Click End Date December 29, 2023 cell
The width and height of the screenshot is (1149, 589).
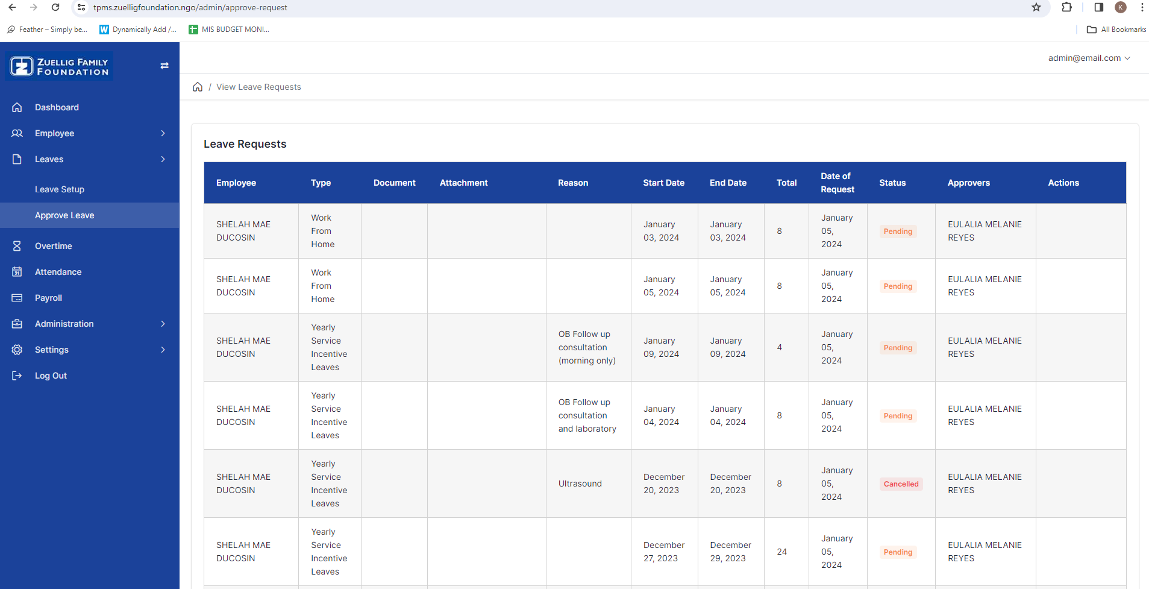click(731, 552)
